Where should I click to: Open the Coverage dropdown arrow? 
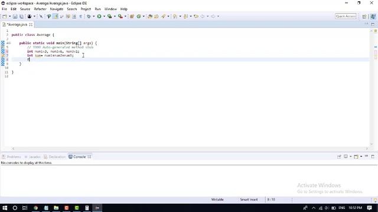pyautogui.click(x=115, y=16)
